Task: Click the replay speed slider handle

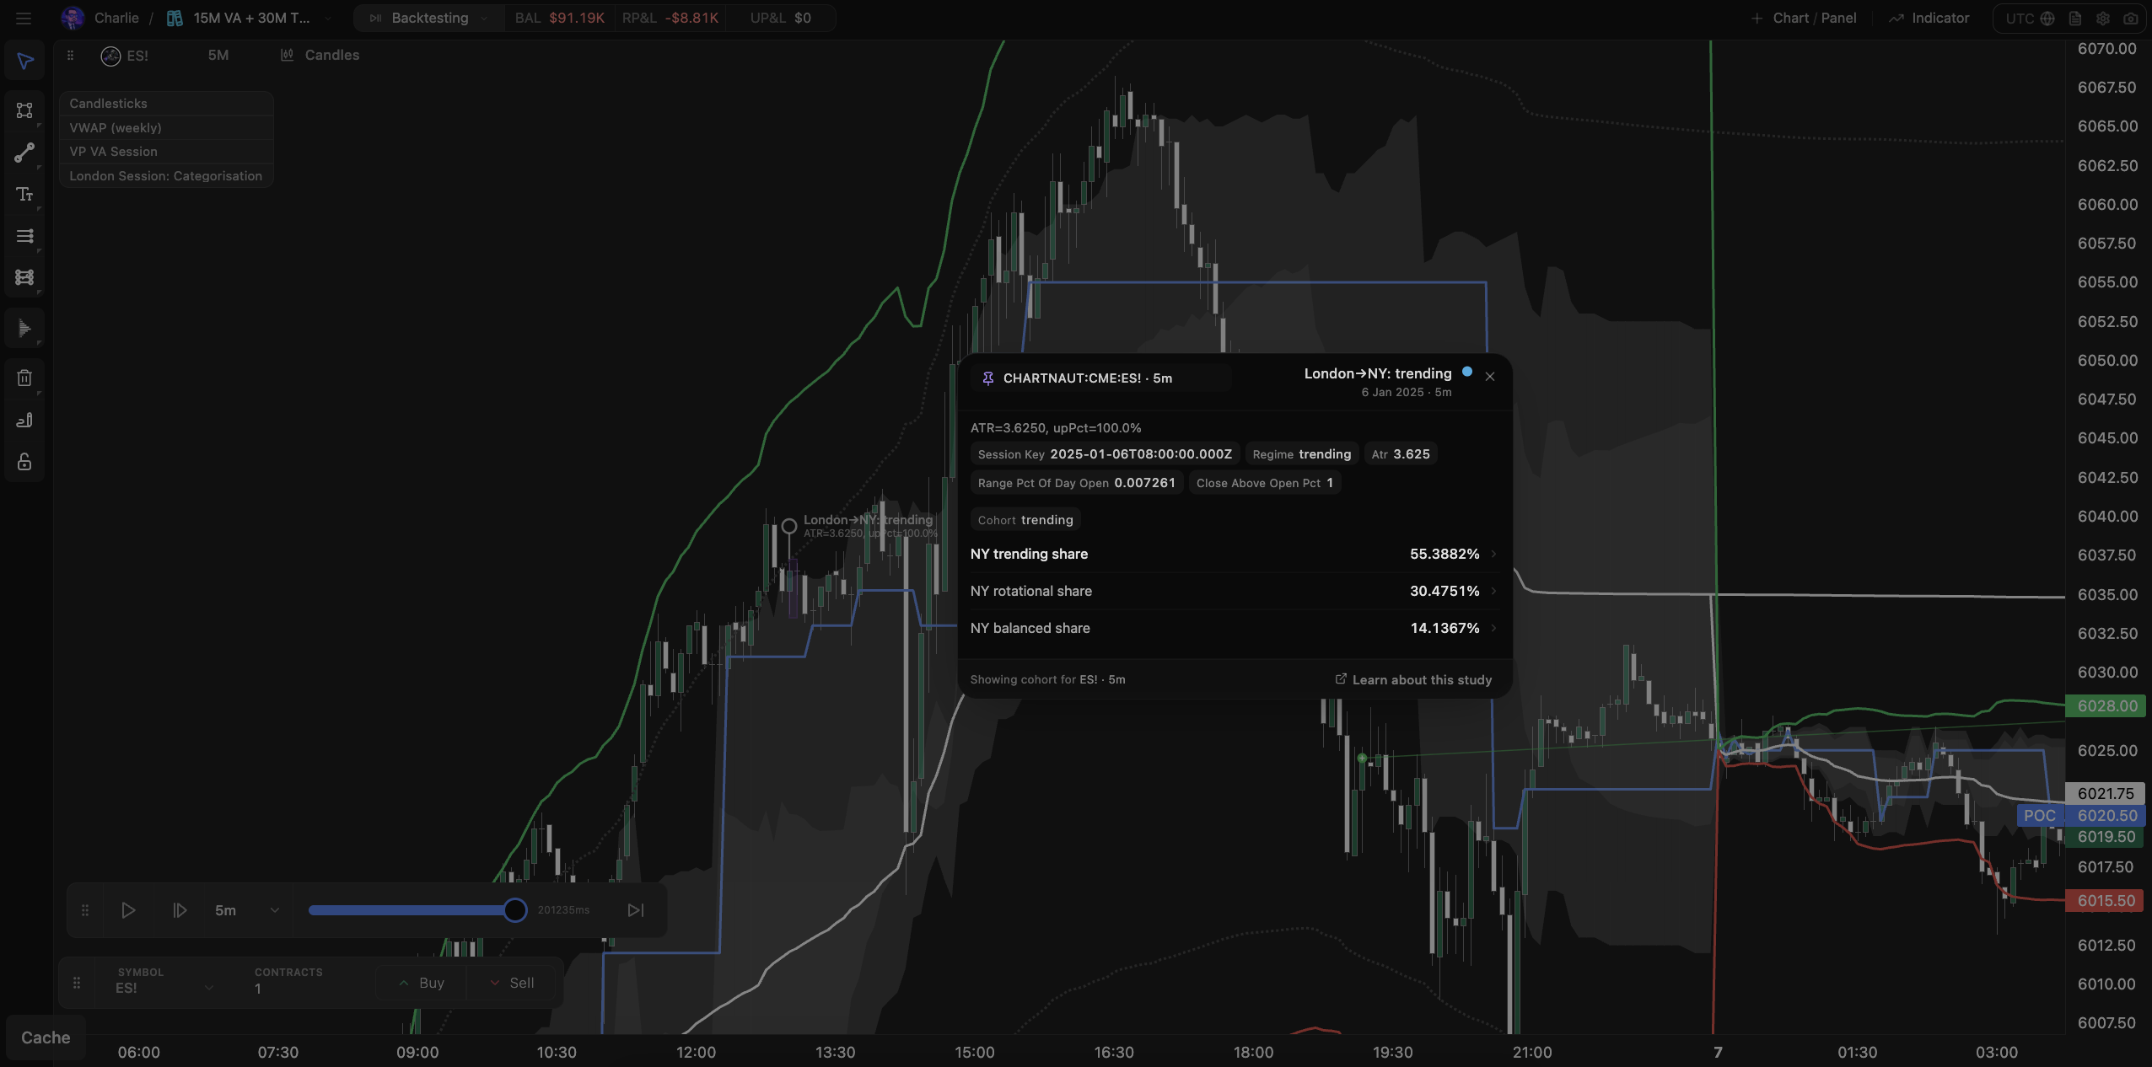Action: tap(515, 910)
